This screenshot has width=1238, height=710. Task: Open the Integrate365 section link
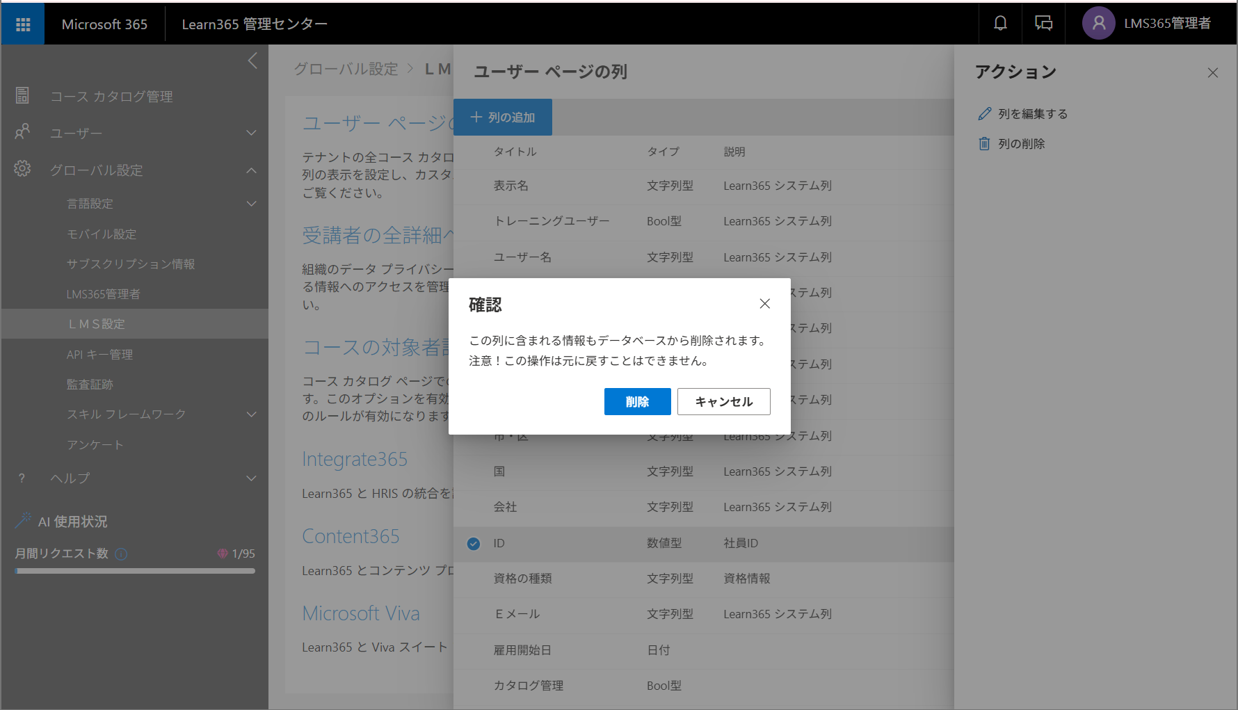(355, 460)
